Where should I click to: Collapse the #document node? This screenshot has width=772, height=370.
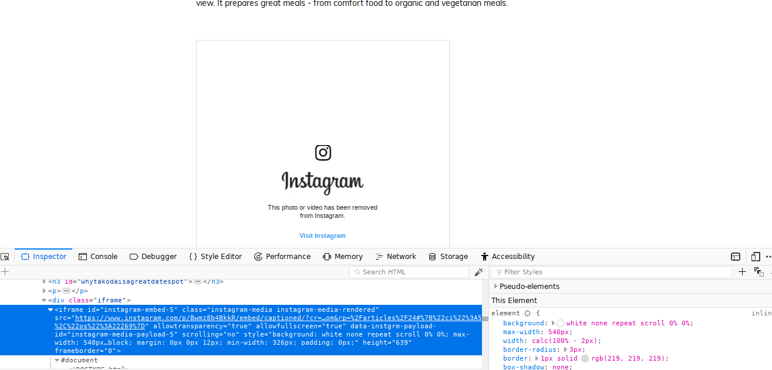pyautogui.click(x=57, y=361)
